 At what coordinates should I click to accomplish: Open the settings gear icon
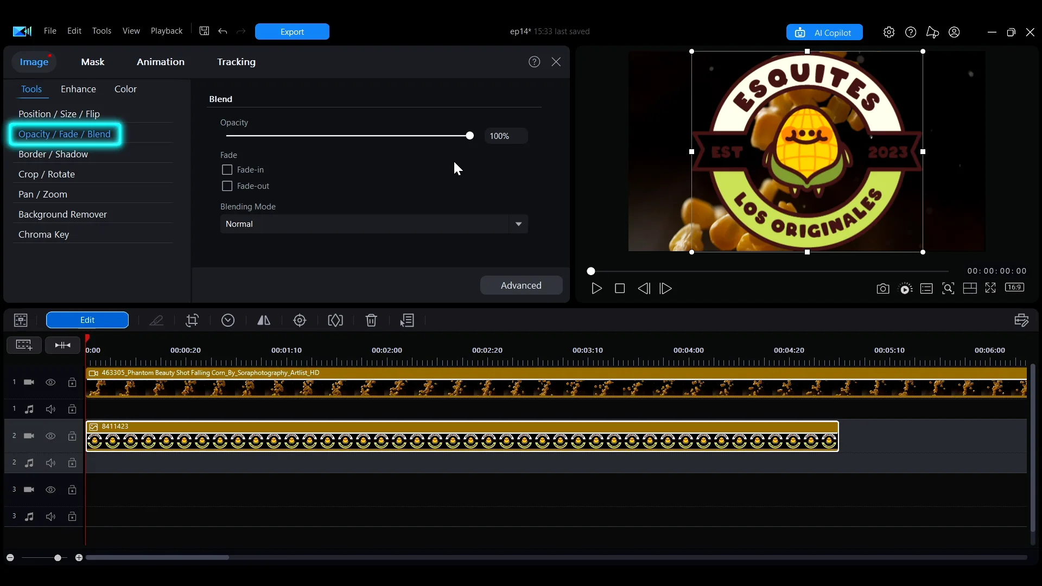tap(888, 32)
